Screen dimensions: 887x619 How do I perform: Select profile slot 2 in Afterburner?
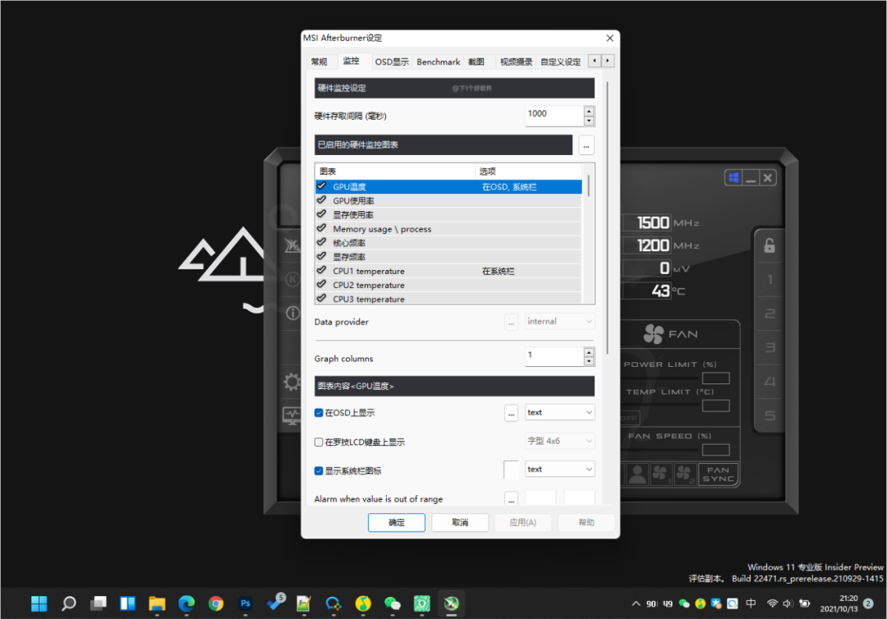click(x=770, y=313)
